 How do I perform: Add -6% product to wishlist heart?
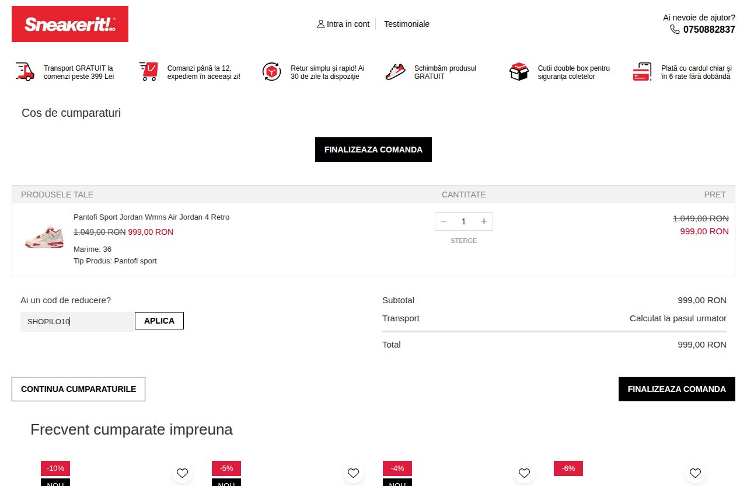[x=695, y=473]
